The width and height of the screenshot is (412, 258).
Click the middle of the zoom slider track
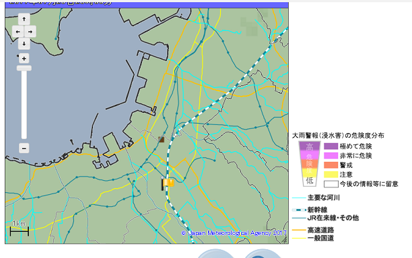coord(24,104)
